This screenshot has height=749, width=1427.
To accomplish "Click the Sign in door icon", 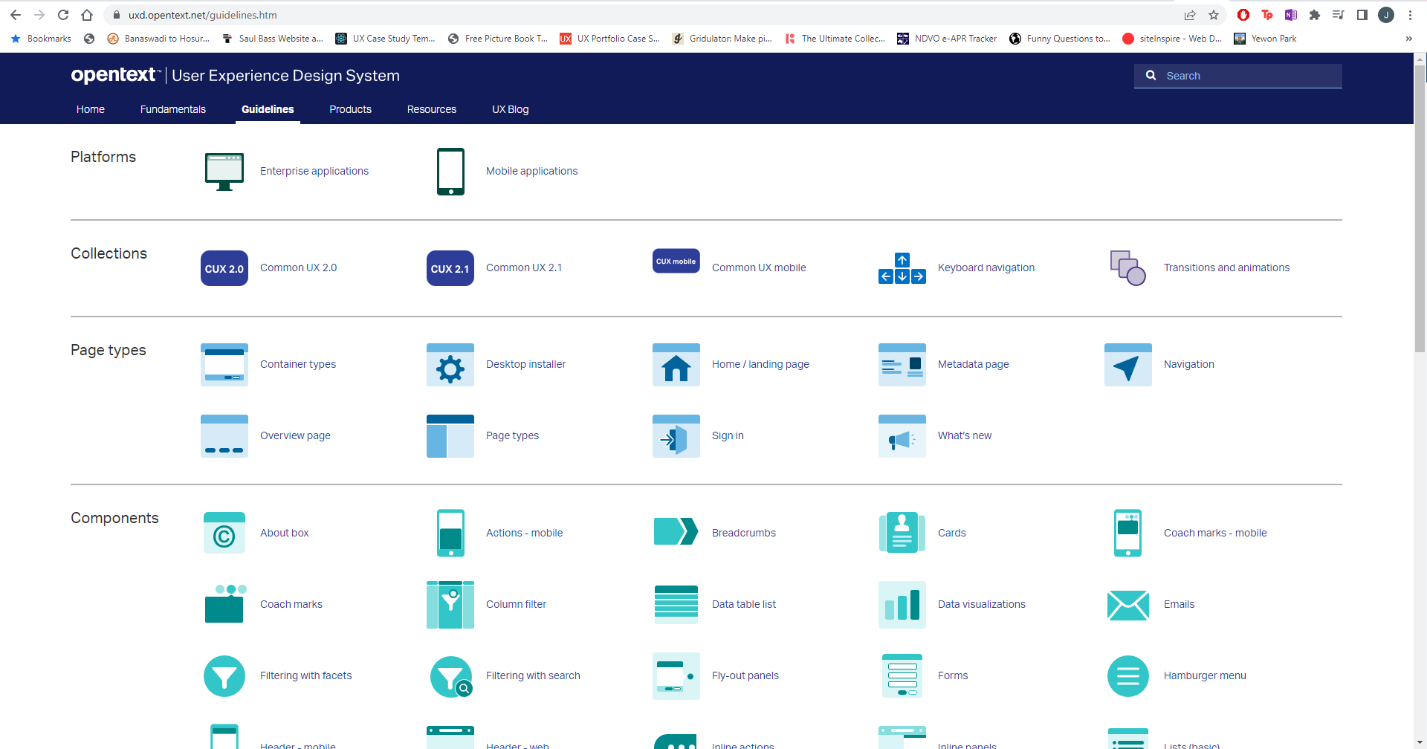I will pos(676,436).
